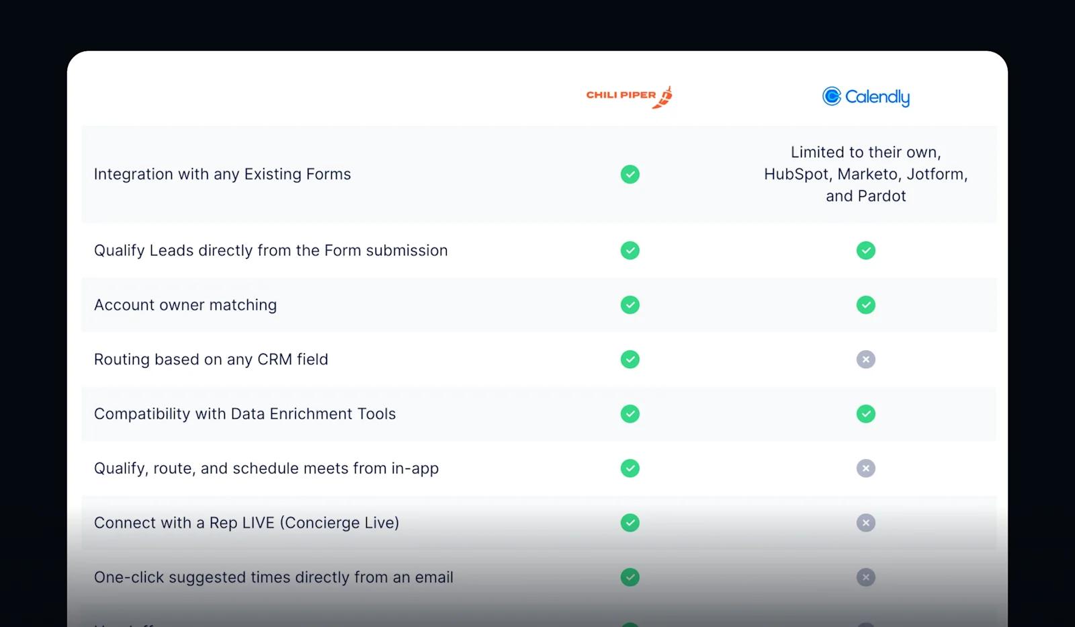Viewport: 1075px width, 627px height.
Task: Select 'Qualify Leads directly from the Form submission' text
Action: 271,251
